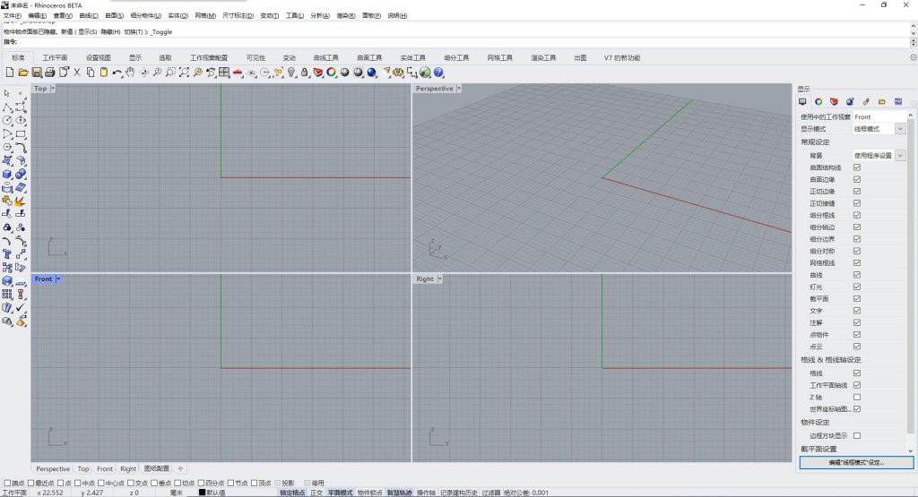
Task: Toggle 锁定格点 in the status bar
Action: [x=292, y=493]
